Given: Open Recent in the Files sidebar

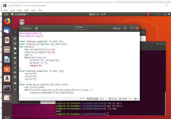Looking at the screenshot, I should coord(15,39).
